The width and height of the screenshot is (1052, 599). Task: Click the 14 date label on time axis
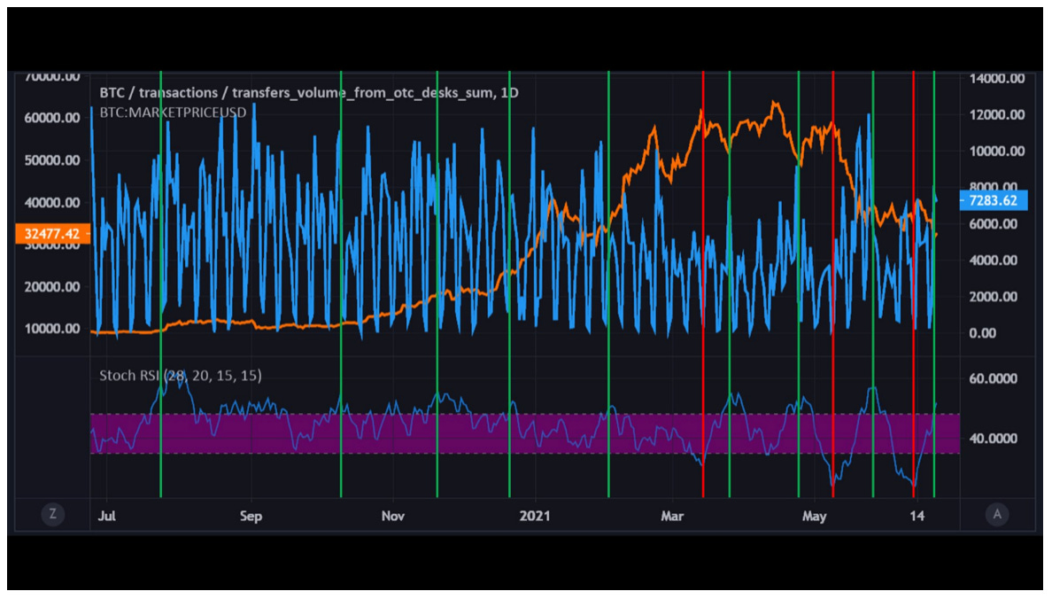[x=917, y=516]
